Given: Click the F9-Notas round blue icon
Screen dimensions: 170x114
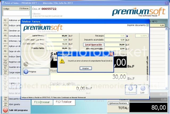Looking at the screenshot, I should tap(26, 71).
